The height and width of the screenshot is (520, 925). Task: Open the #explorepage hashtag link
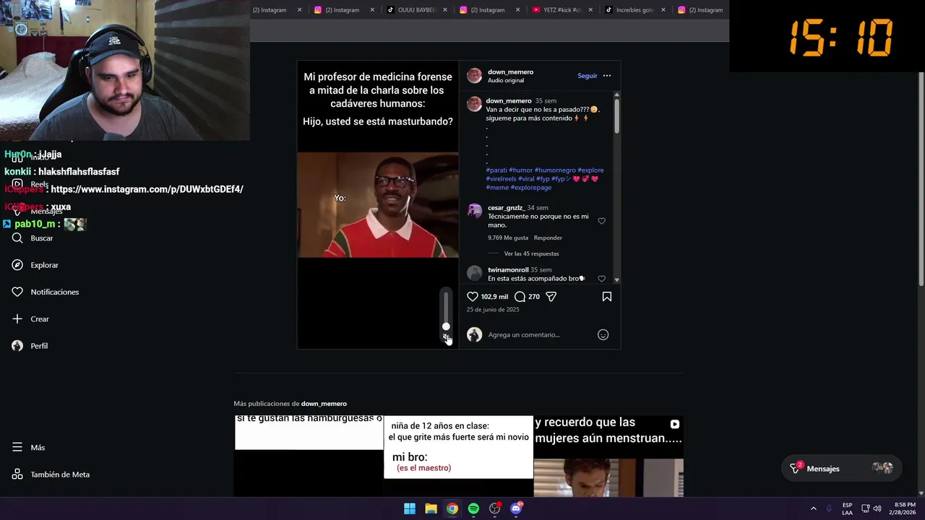(530, 188)
